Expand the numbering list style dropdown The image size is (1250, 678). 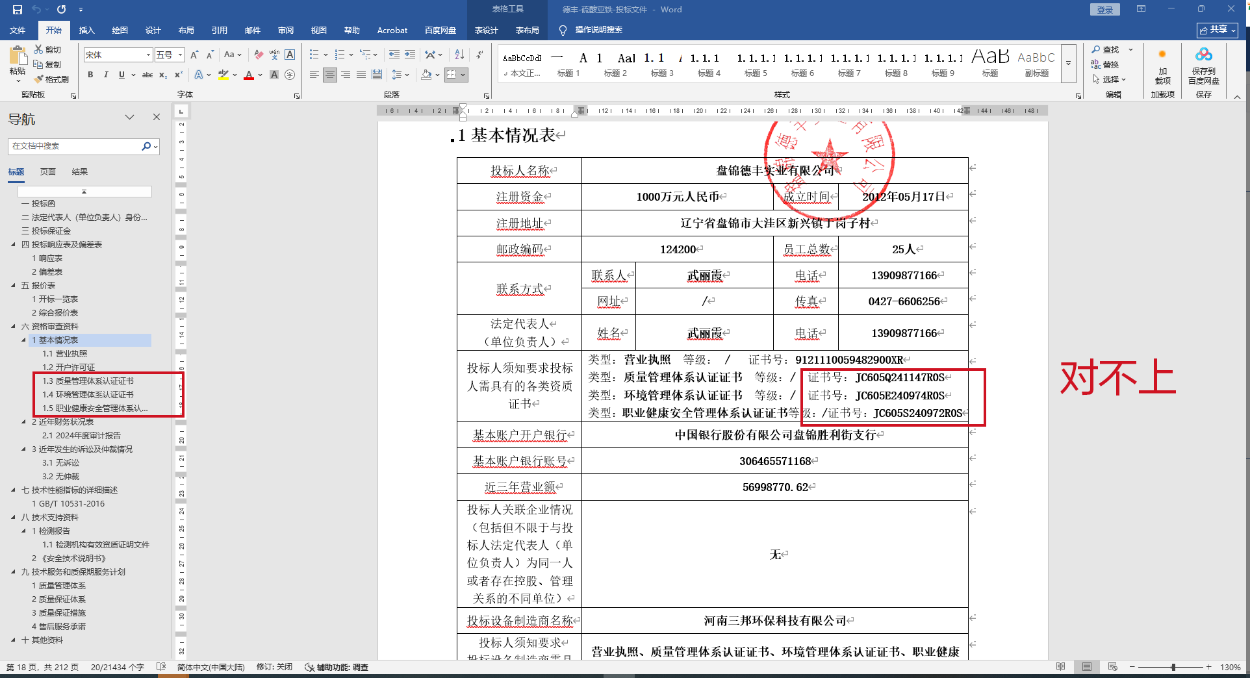pos(351,55)
